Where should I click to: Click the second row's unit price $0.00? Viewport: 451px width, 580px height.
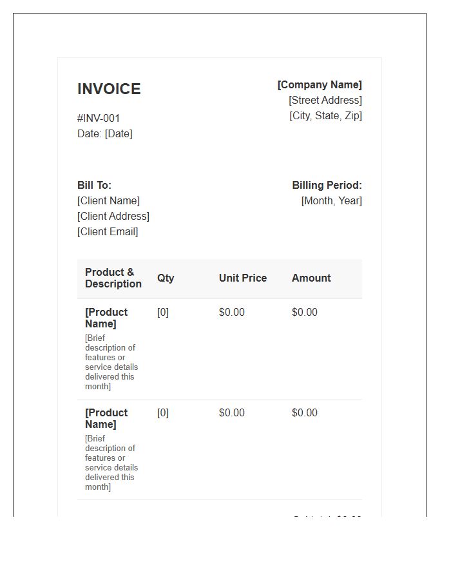pos(232,413)
